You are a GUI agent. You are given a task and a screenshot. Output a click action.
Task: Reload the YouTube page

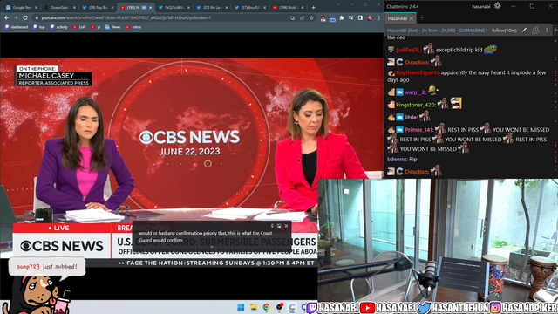(25, 17)
